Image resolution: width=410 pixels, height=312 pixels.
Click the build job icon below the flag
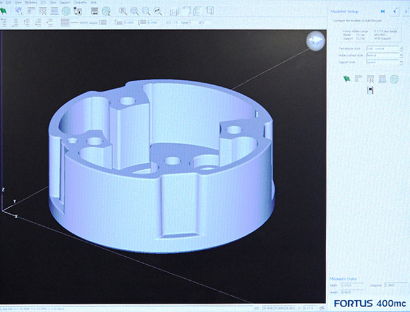[x=370, y=91]
